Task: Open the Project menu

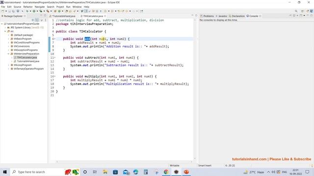Action: pos(60,7)
